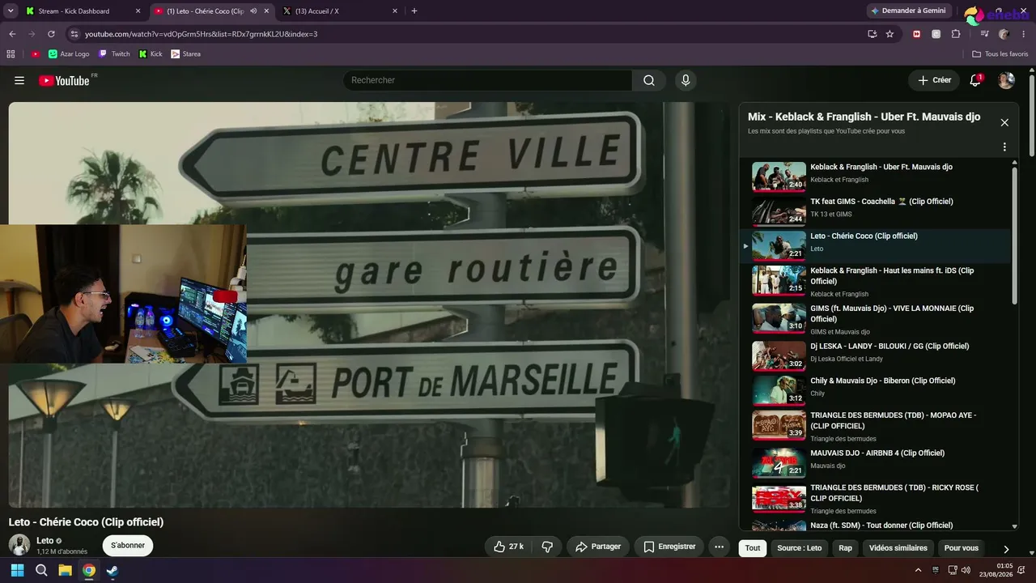The image size is (1036, 583).
Task: Open the YouTube guide hamburger menu
Action: pos(19,80)
